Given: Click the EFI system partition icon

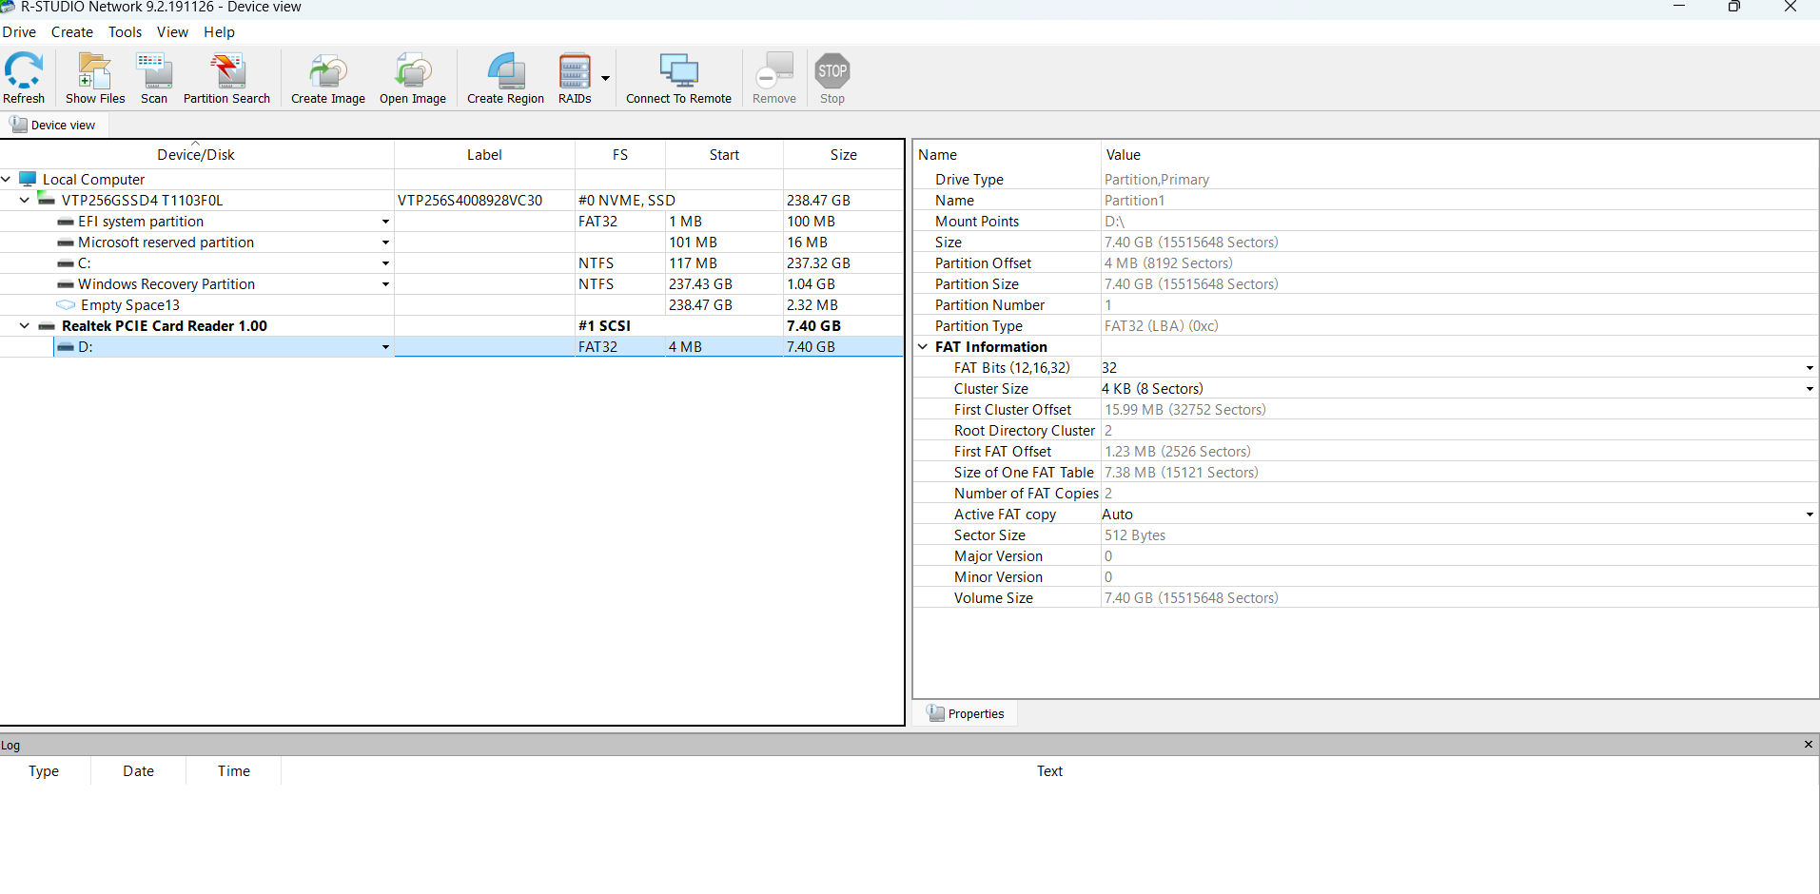Looking at the screenshot, I should pyautogui.click(x=66, y=222).
